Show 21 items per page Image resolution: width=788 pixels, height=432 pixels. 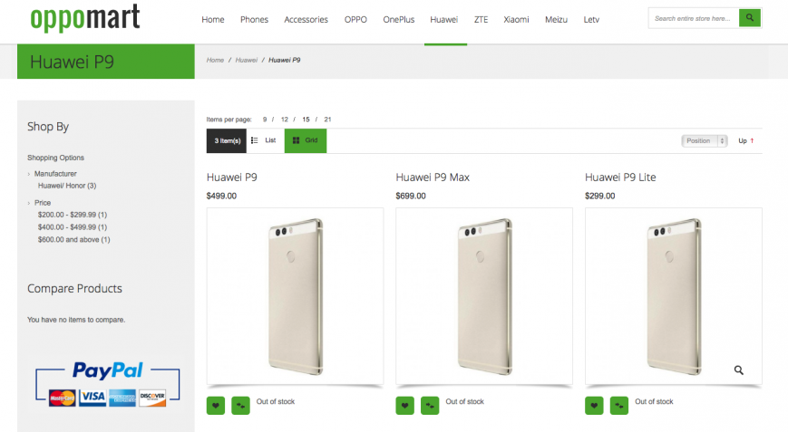click(327, 120)
